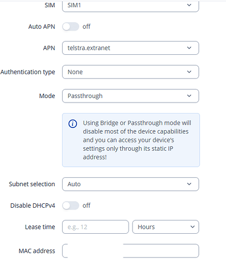Image resolution: width=226 pixels, height=277 pixels.
Task: Open the Hours lease unit dropdown
Action: (166, 227)
